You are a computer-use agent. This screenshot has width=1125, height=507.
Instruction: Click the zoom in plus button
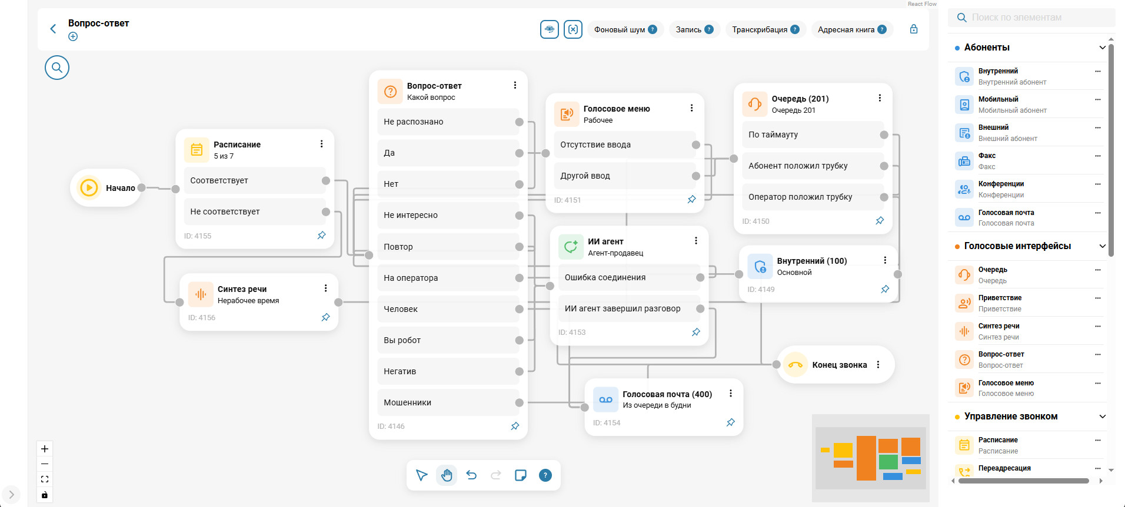click(x=45, y=449)
